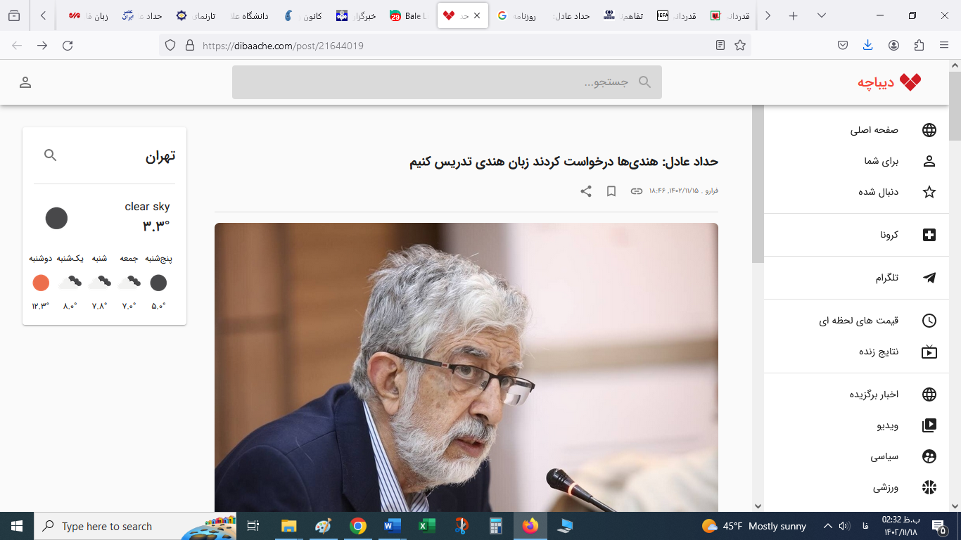Viewport: 961px width, 540px height.
Task: Open the list all tabs dropdown arrow
Action: click(x=821, y=15)
